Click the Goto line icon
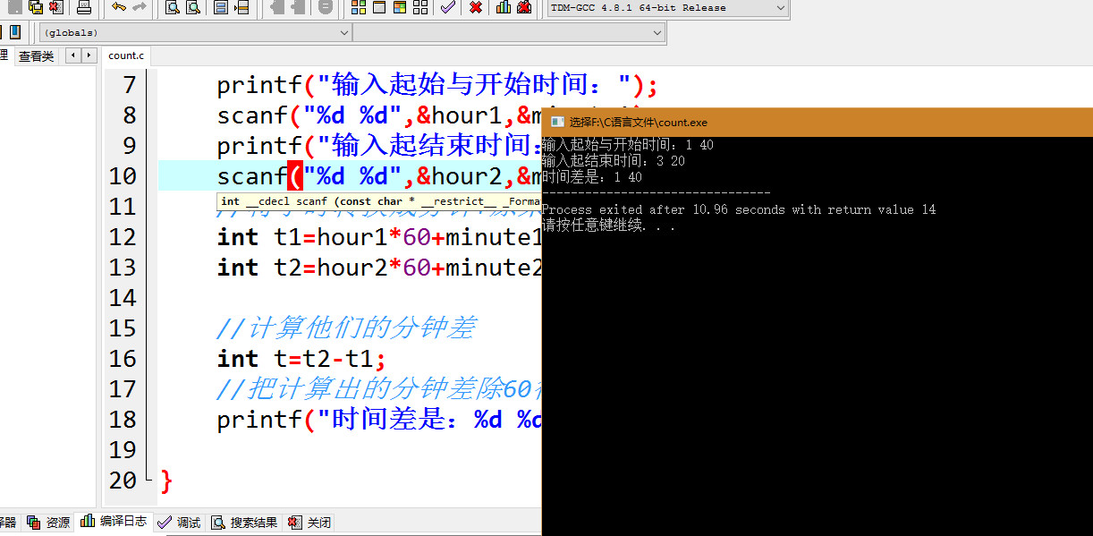The width and height of the screenshot is (1093, 536). click(x=241, y=7)
